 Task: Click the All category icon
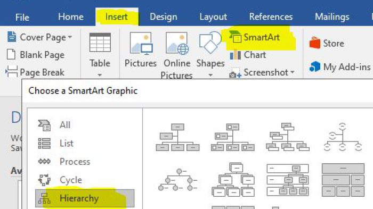(x=44, y=125)
